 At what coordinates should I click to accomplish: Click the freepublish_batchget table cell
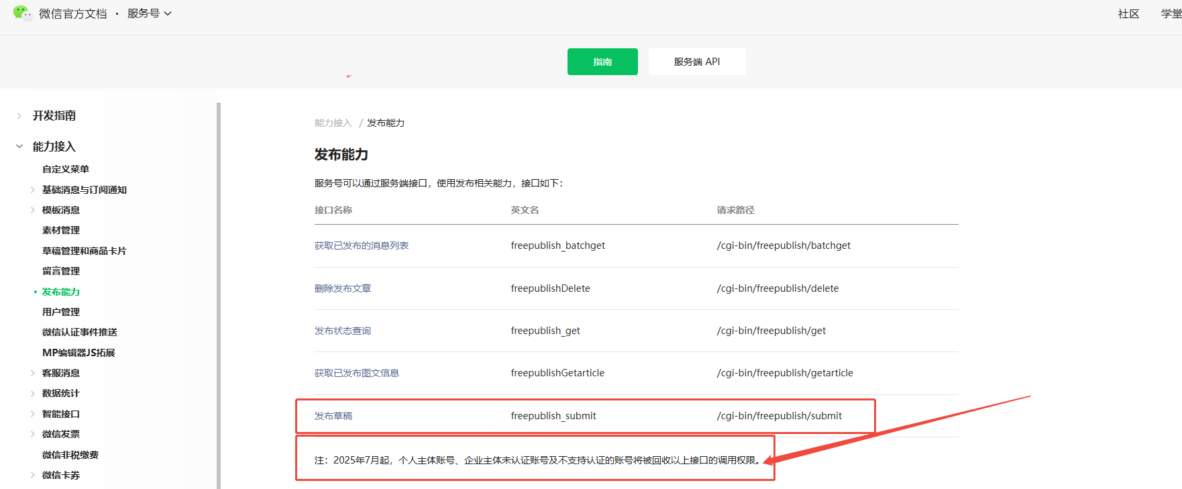tap(558, 246)
